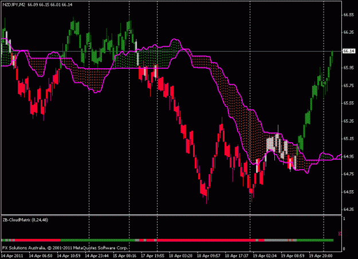Screen dimensions: 358x259
Task: Click the 64.95 price axis label
Action: click(x=348, y=156)
